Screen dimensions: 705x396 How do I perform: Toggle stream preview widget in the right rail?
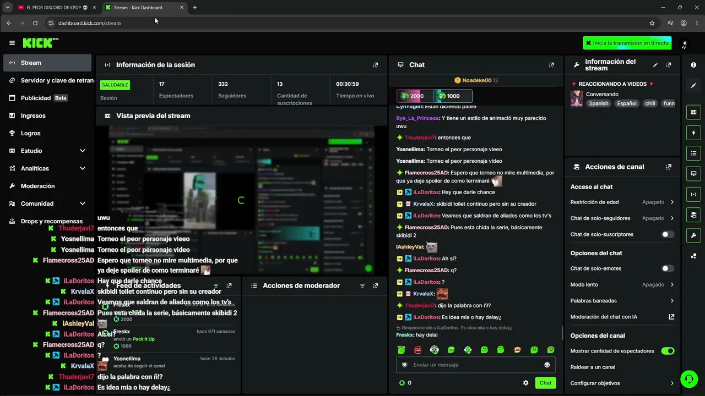(693, 112)
